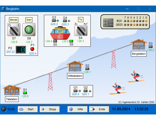Click the Bergstation building
Viewport: 156px width, 120px height.
[139, 44]
